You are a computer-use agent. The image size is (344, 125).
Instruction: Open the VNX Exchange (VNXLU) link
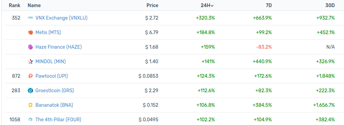coord(62,18)
